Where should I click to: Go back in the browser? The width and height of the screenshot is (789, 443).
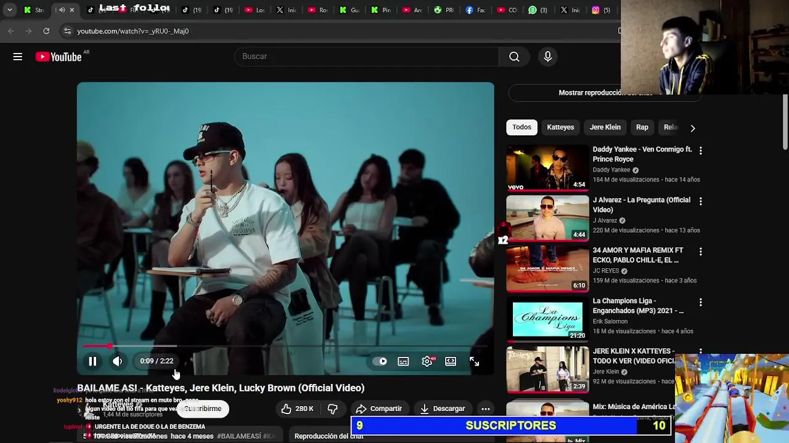click(x=11, y=31)
